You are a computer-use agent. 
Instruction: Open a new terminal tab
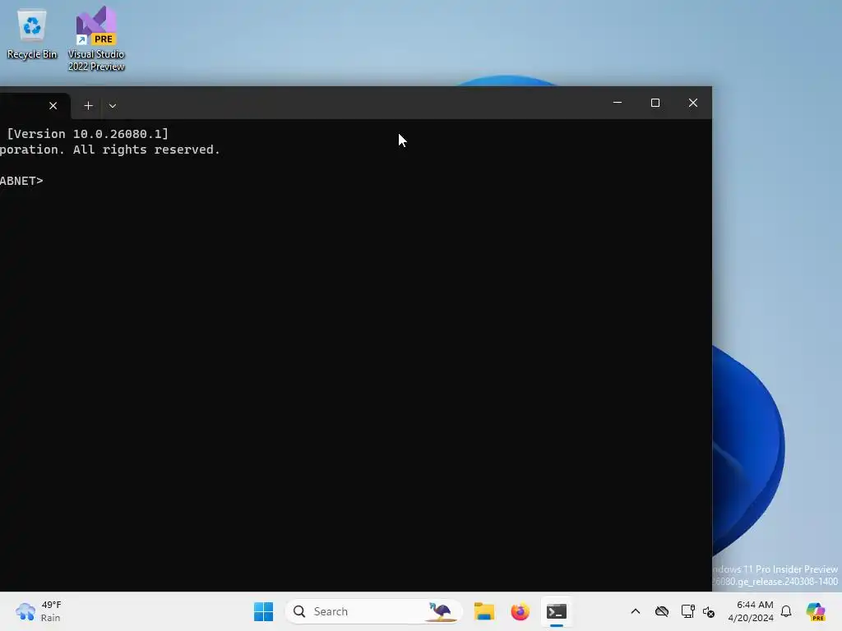pos(89,106)
